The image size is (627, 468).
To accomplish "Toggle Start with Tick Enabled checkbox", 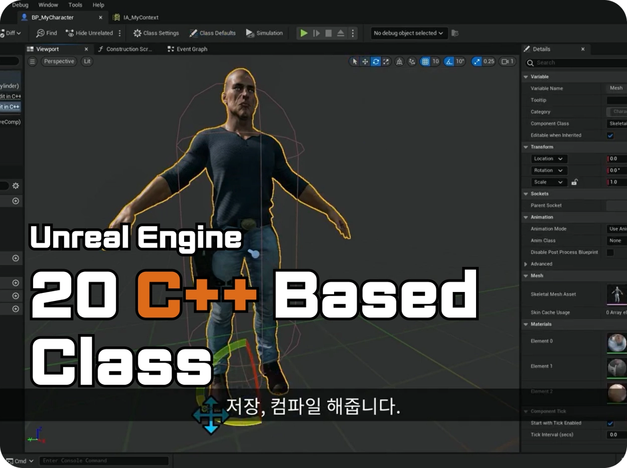I will coord(610,423).
